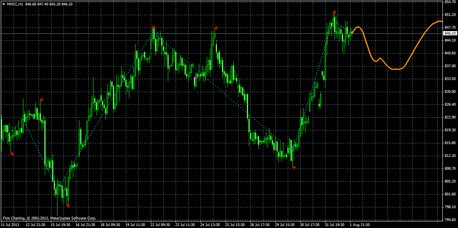Click the 801.60 price scale label
458x228 pixels.
click(x=450, y=194)
